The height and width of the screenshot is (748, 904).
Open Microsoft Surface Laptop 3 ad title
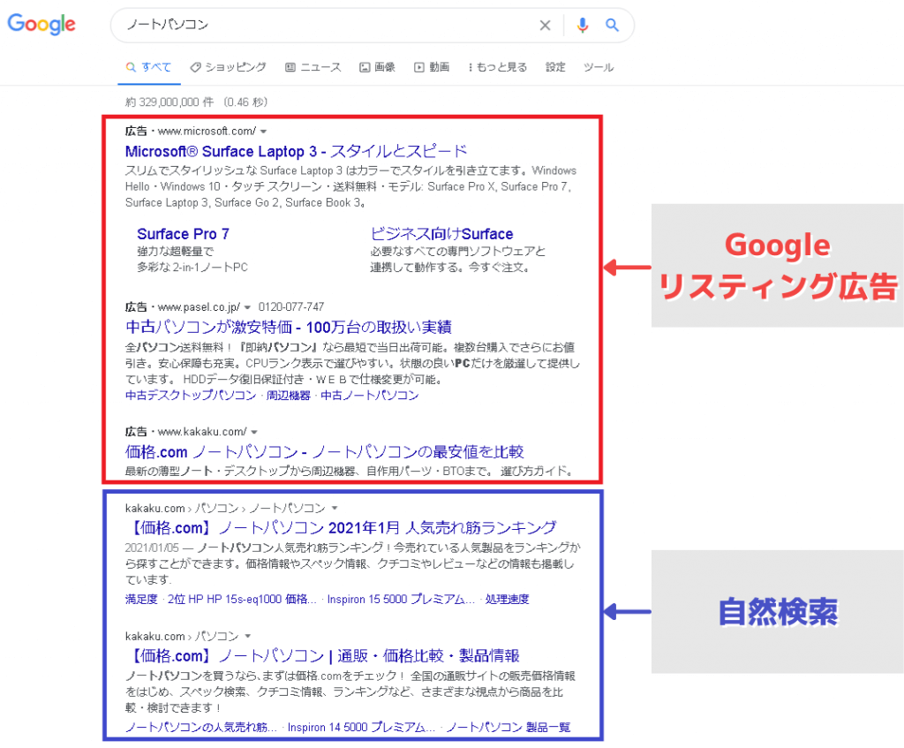click(296, 151)
